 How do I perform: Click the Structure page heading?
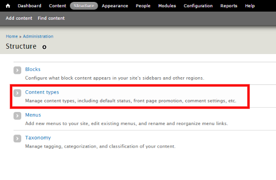(21, 46)
